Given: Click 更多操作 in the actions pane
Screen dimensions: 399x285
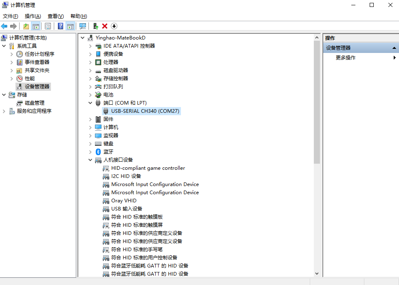Looking at the screenshot, I should (346, 58).
